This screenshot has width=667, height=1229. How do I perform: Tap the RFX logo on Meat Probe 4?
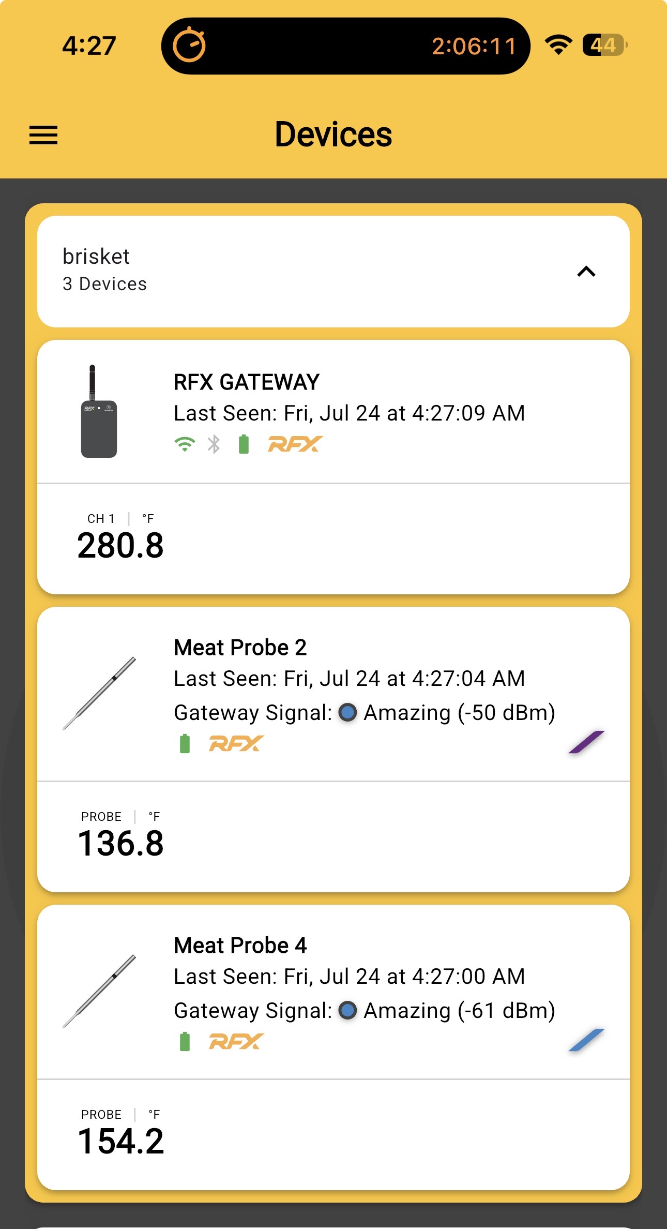tap(236, 1041)
